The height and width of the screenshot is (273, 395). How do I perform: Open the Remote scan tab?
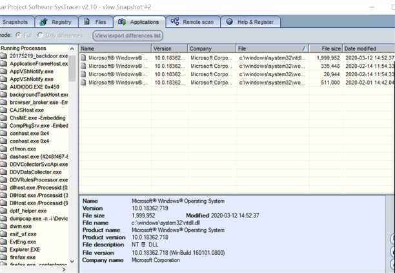(193, 22)
